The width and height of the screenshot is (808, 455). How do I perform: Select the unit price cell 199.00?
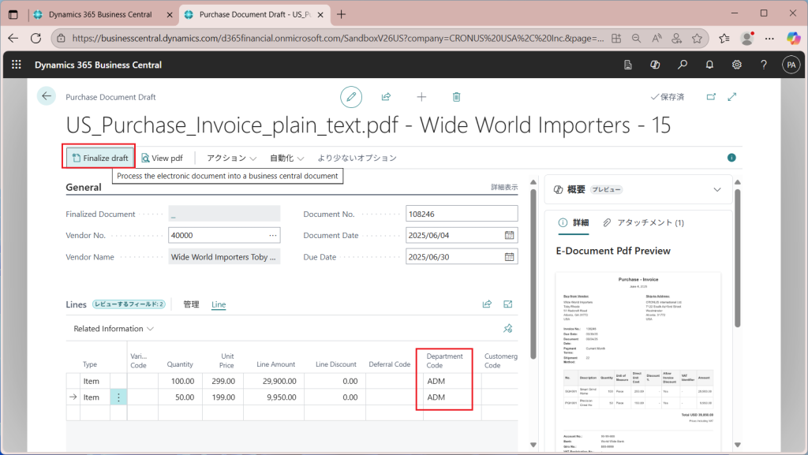pyautogui.click(x=223, y=397)
